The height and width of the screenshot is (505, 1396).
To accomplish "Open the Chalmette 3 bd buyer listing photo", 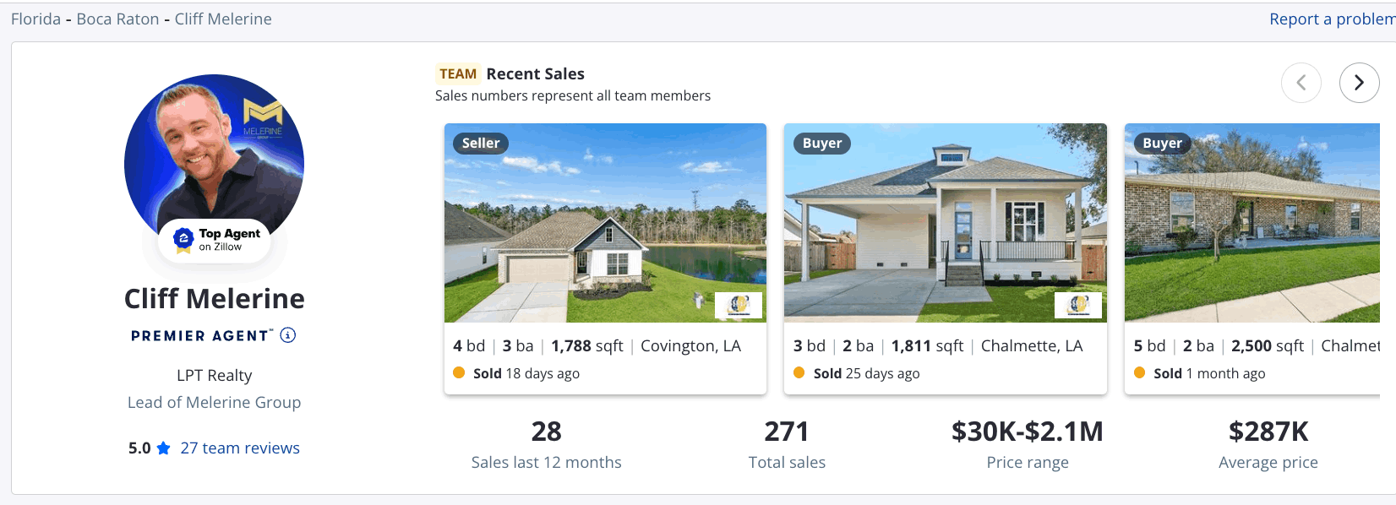I will click(x=945, y=223).
